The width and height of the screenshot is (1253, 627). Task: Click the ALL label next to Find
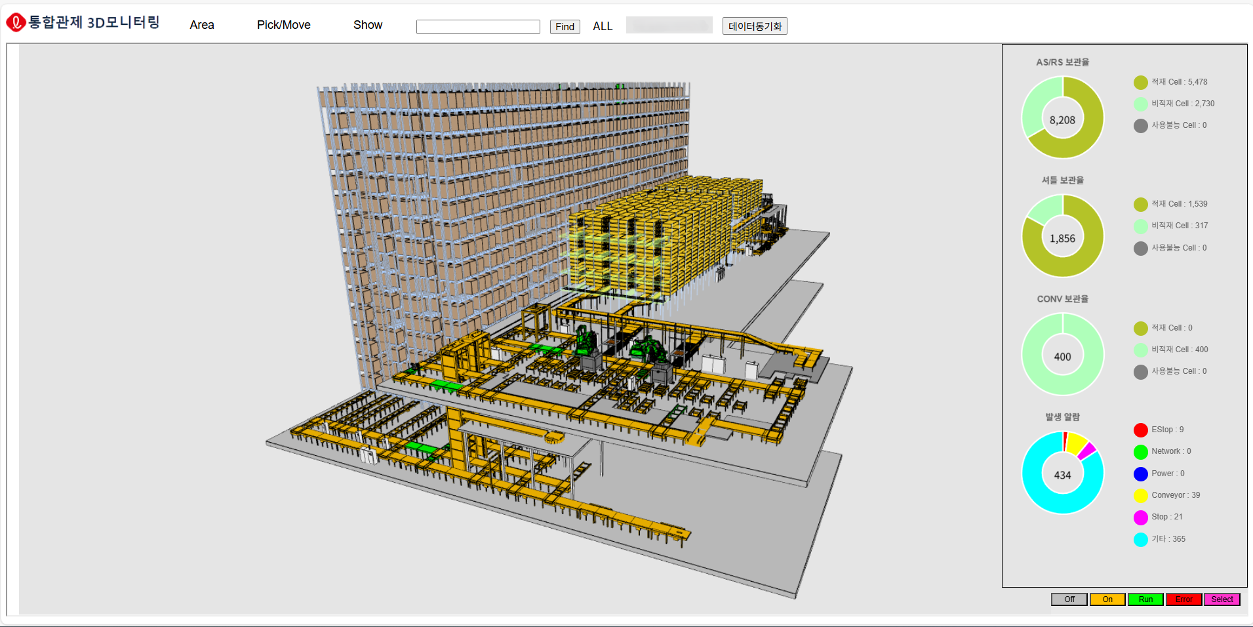coord(603,26)
